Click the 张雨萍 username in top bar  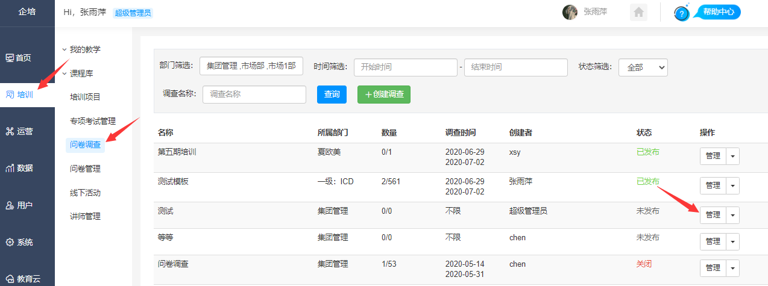(596, 11)
